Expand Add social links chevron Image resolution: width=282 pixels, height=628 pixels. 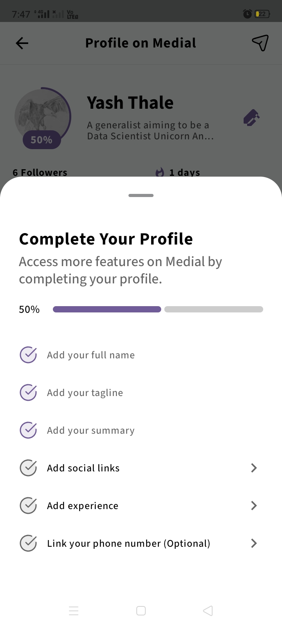tap(254, 468)
